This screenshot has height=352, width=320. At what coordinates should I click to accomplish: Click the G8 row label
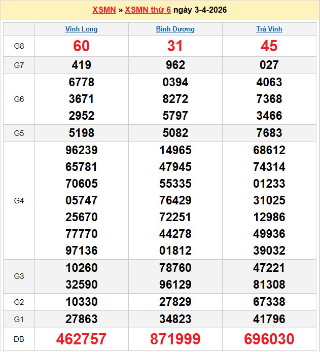(19, 46)
